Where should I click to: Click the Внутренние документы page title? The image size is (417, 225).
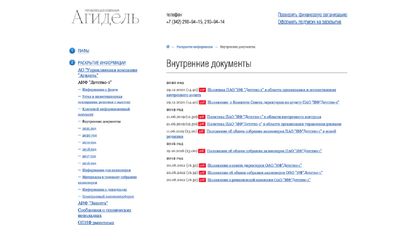pyautogui.click(x=208, y=64)
